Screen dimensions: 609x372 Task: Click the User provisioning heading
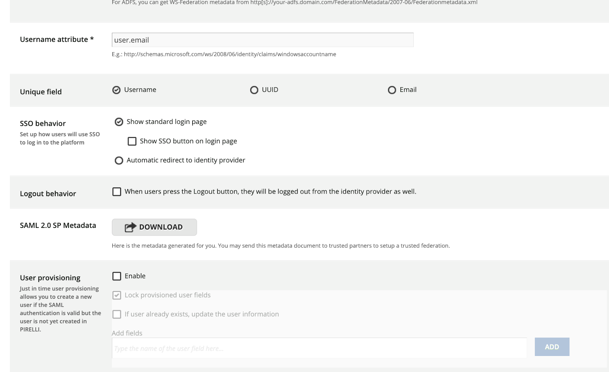tap(50, 278)
